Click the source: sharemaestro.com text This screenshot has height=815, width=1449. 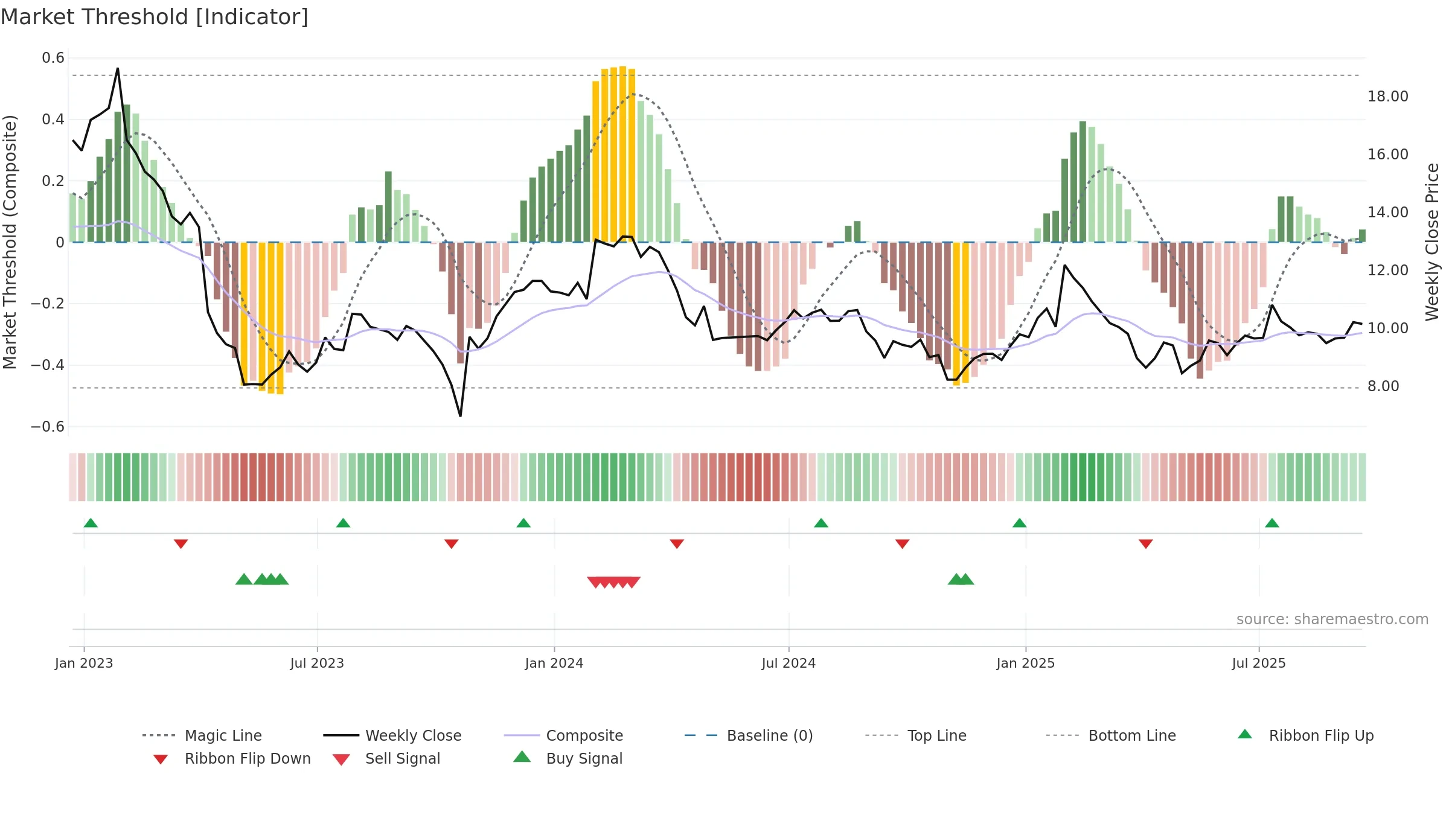1332,619
